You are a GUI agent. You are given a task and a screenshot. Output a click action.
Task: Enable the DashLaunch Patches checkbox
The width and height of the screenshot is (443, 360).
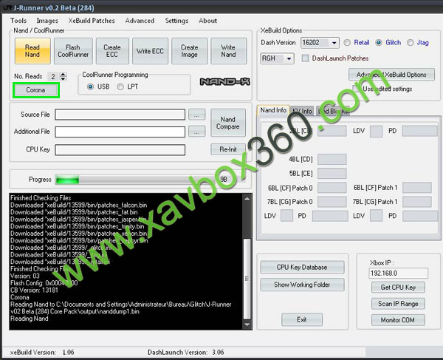pyautogui.click(x=305, y=58)
